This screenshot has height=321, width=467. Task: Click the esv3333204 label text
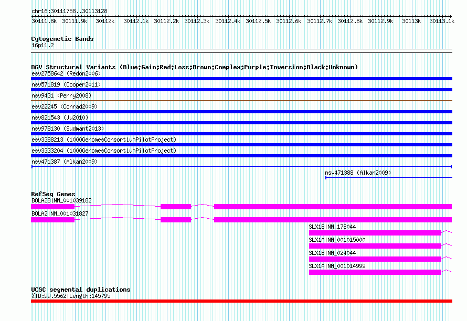(x=104, y=151)
